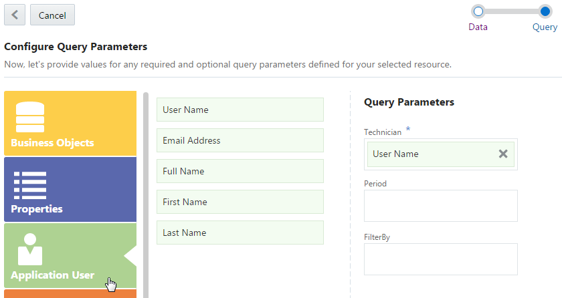Click the Business Objects database icon

29,118
